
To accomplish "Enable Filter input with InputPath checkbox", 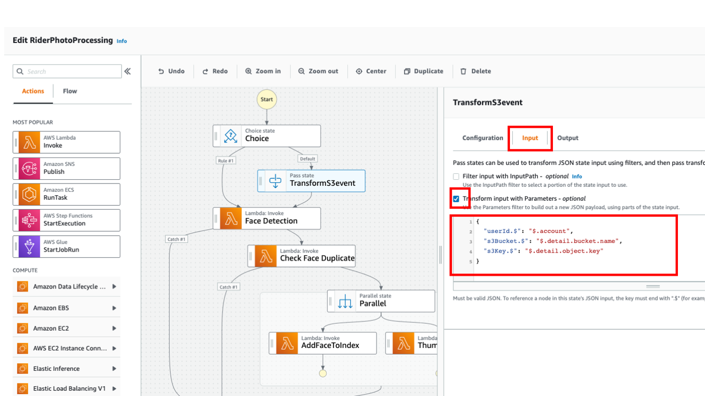I will pyautogui.click(x=456, y=177).
